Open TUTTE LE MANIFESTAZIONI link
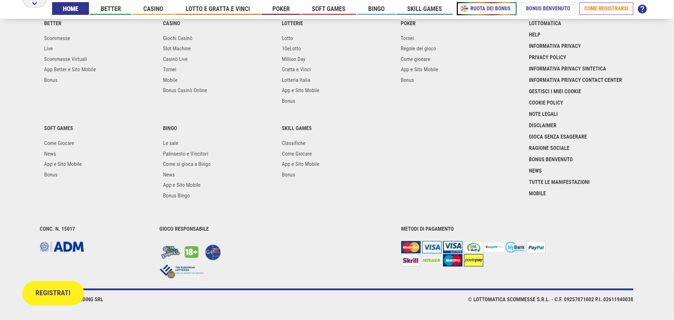 tap(559, 182)
